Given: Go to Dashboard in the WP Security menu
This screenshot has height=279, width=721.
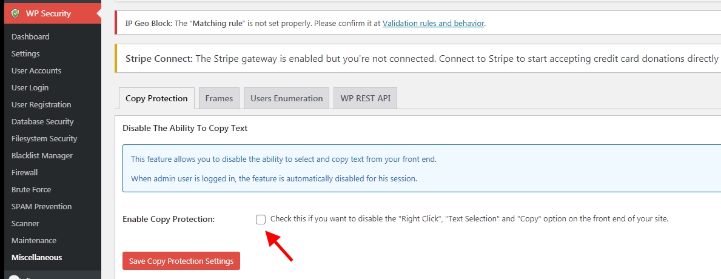Looking at the screenshot, I should [30, 36].
